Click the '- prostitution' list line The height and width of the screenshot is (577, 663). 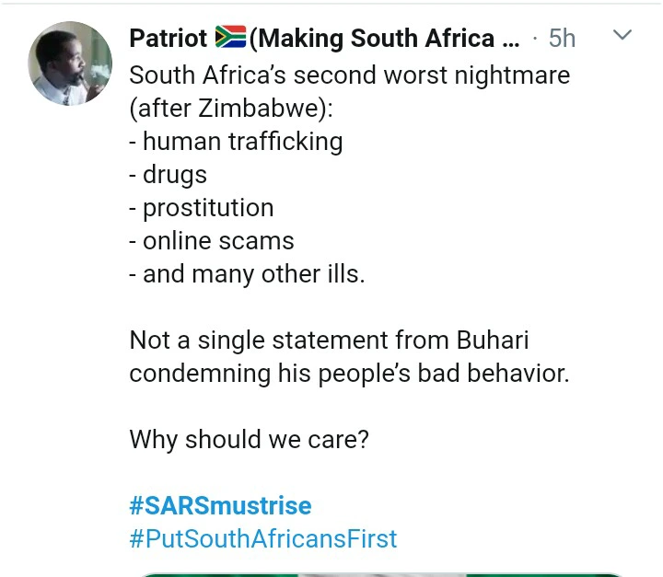tap(202, 207)
